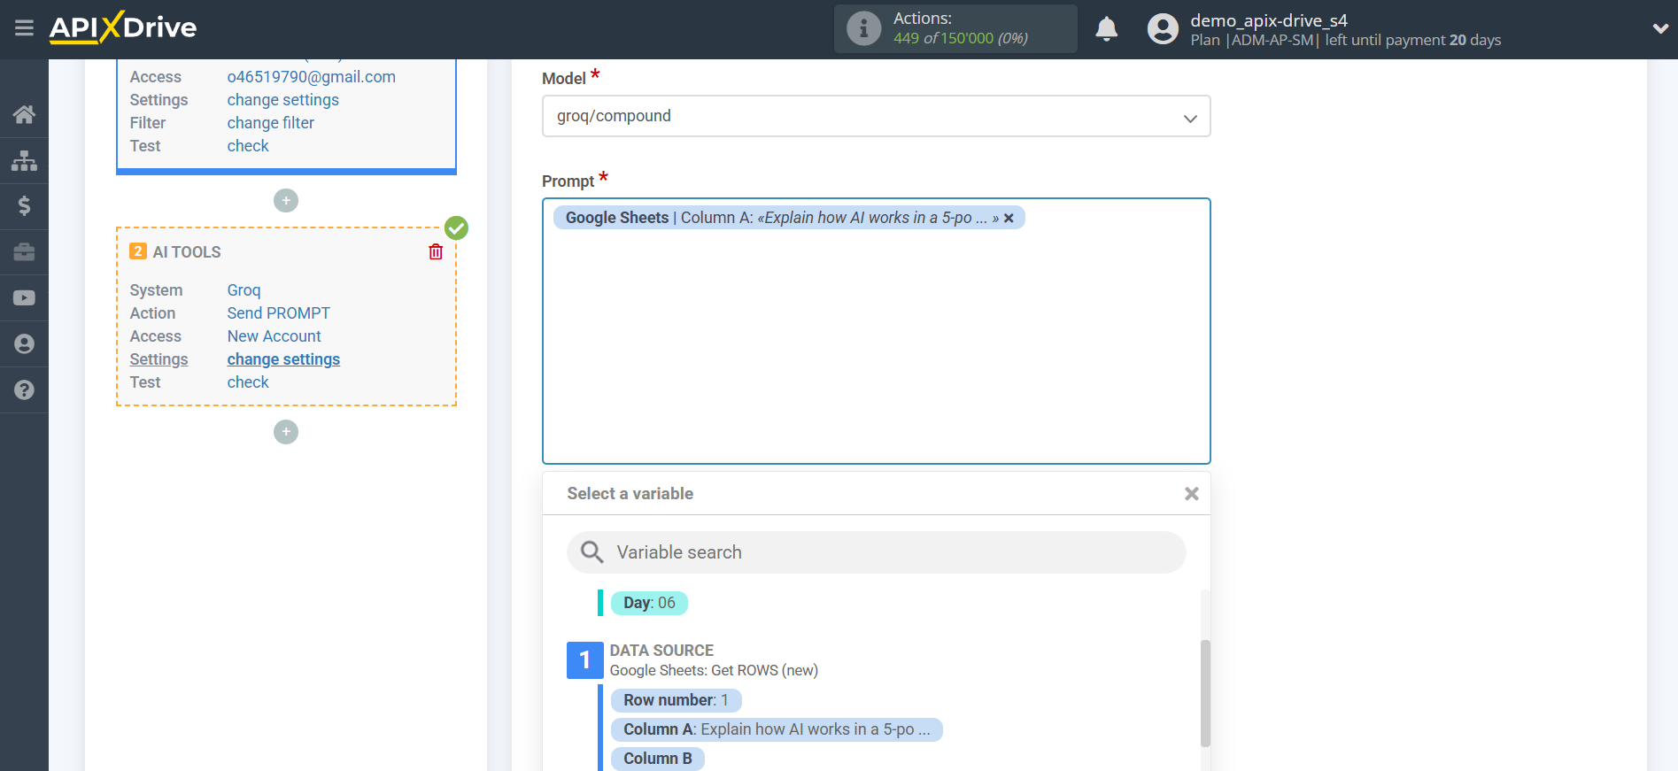Viewport: 1678px width, 771px height.
Task: Open the connections sitemap icon in the sidebar
Action: 24,160
